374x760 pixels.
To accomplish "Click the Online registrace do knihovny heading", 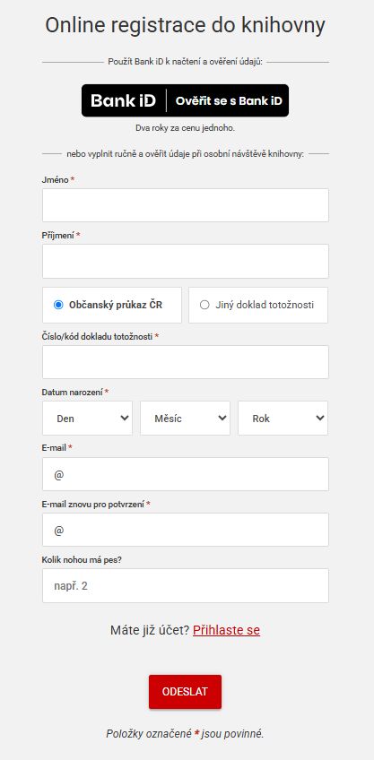I will pyautogui.click(x=186, y=26).
